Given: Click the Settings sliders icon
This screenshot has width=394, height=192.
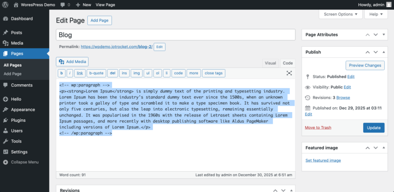Looking at the screenshot, I should [x=6, y=152].
